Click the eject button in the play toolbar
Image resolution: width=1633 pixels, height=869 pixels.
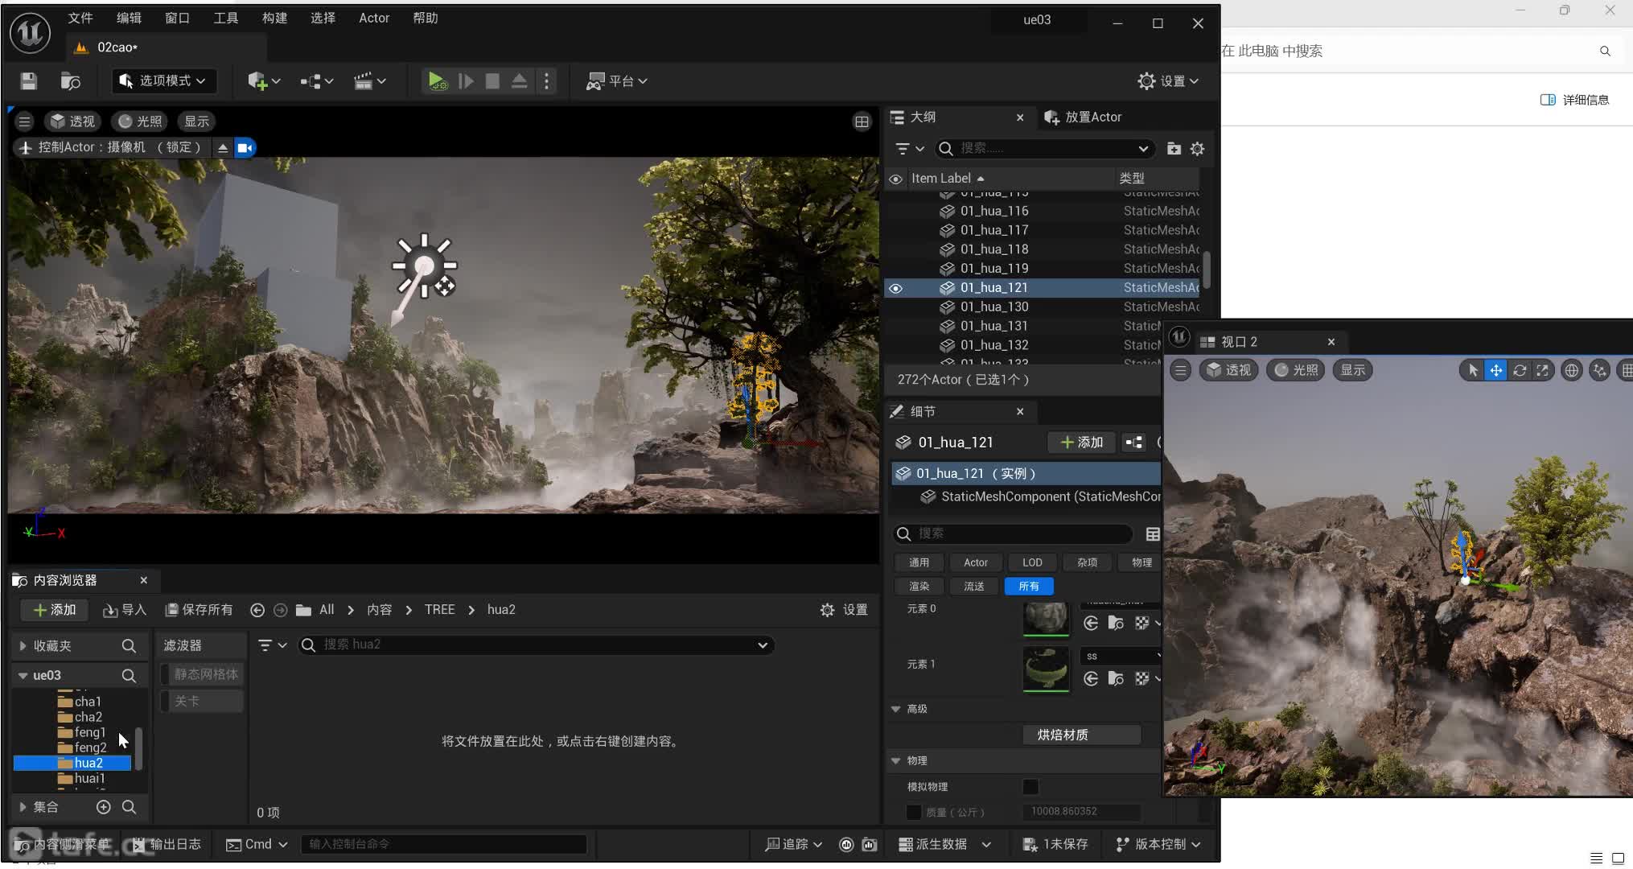coord(520,80)
